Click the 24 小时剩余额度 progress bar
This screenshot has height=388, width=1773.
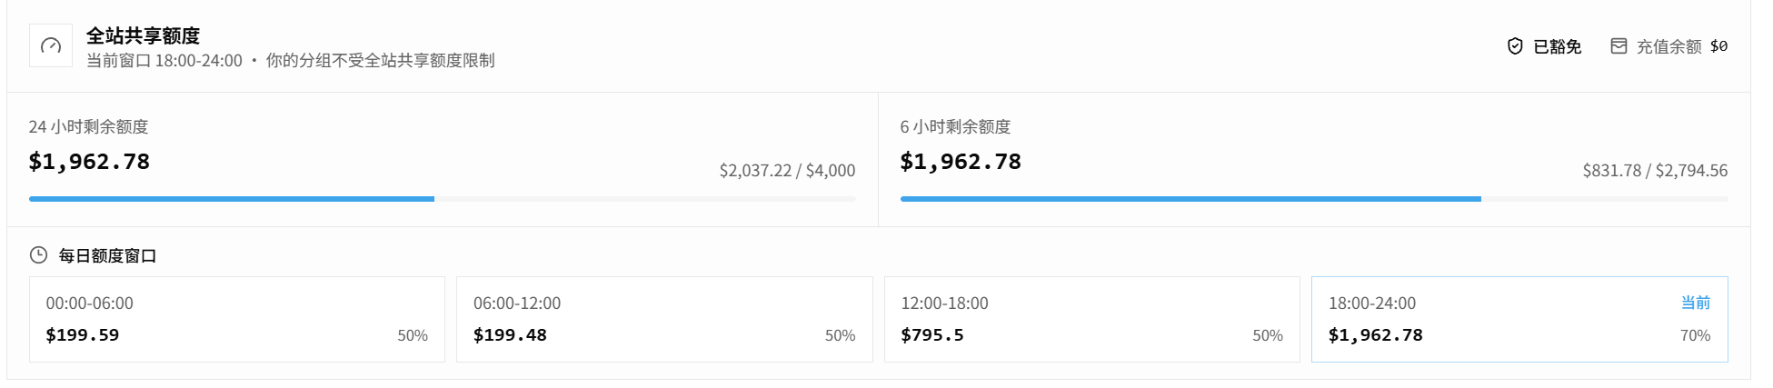pyautogui.click(x=443, y=198)
